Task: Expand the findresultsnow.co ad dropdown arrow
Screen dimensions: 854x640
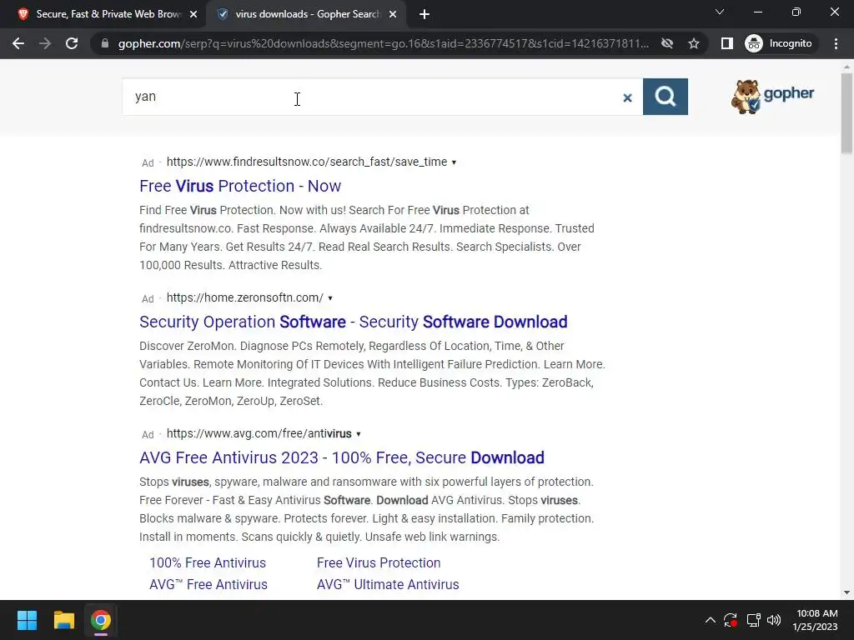Action: 454,162
